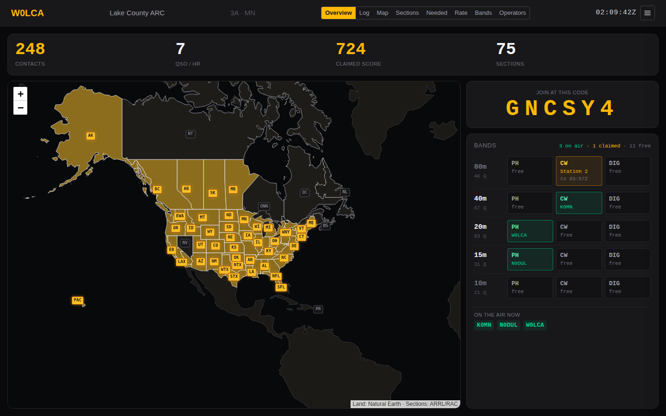This screenshot has height=416, width=666.
Task: Click the 724 claimed score value
Action: click(x=351, y=49)
